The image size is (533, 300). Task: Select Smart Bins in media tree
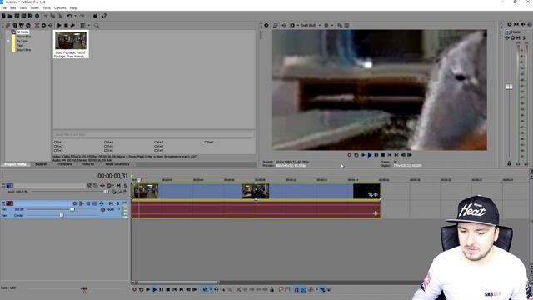point(24,50)
